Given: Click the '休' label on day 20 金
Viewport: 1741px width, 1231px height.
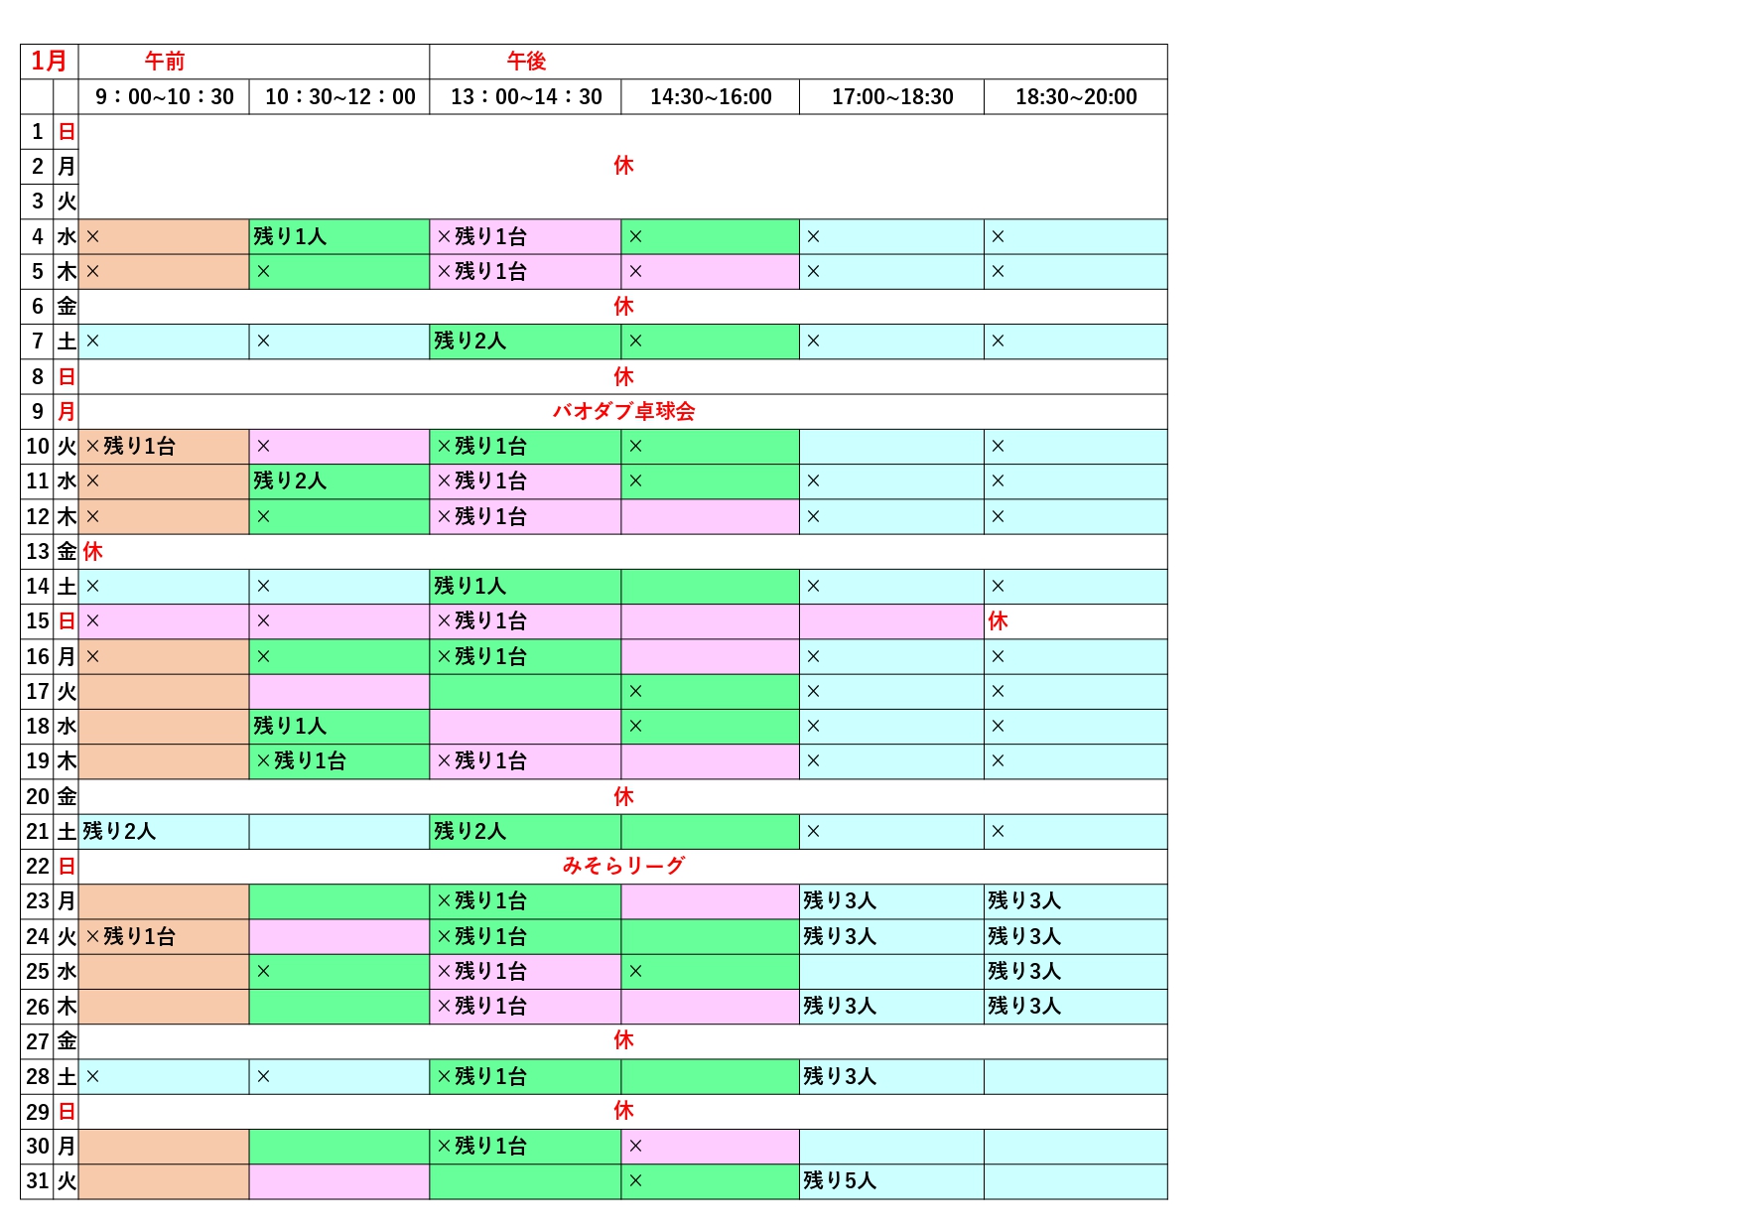Looking at the screenshot, I should click(x=623, y=796).
